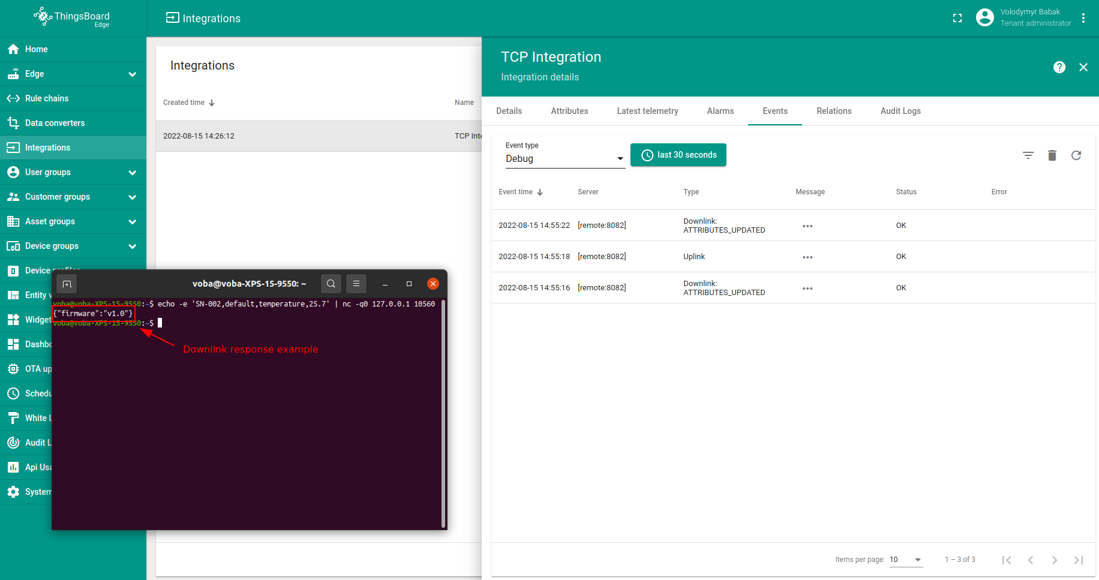Go to first events page
The image size is (1099, 580).
1007,560
